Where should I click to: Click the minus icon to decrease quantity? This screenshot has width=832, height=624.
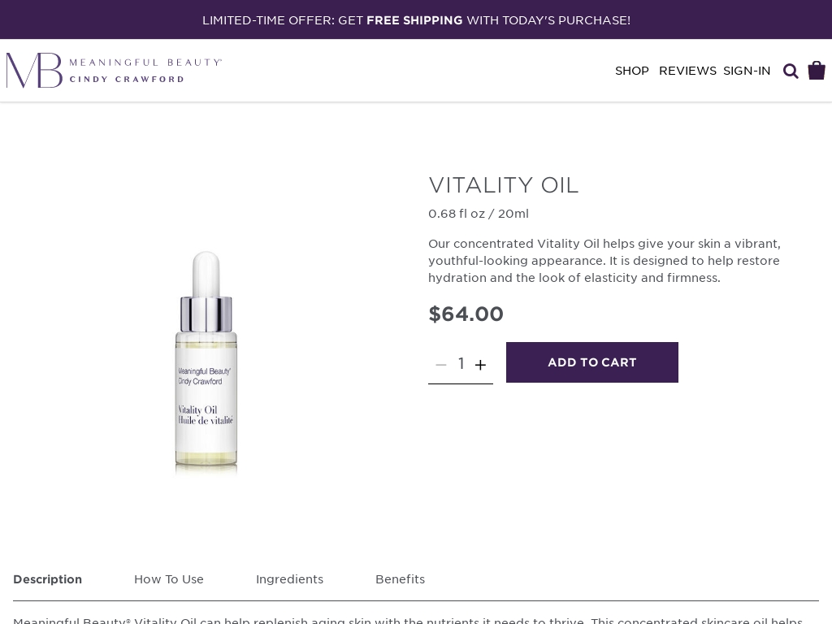(440, 365)
